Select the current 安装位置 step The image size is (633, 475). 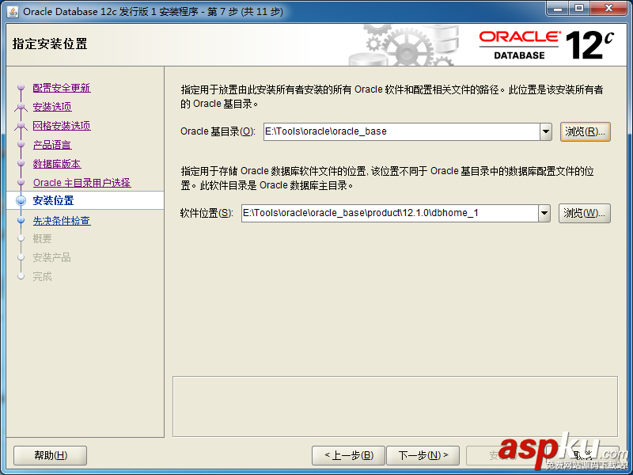tap(53, 201)
